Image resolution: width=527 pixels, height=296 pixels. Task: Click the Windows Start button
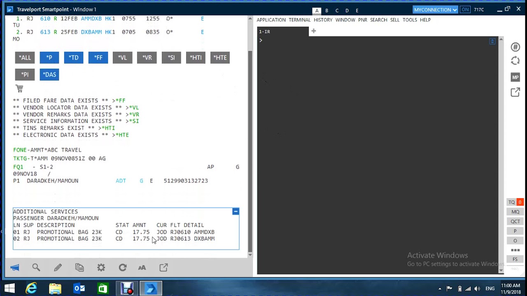point(9,289)
